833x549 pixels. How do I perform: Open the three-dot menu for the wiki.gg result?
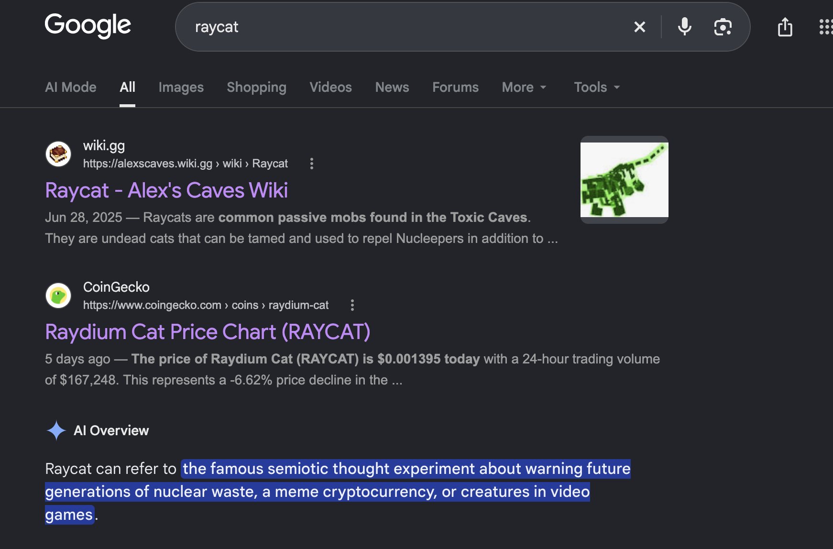pyautogui.click(x=311, y=164)
